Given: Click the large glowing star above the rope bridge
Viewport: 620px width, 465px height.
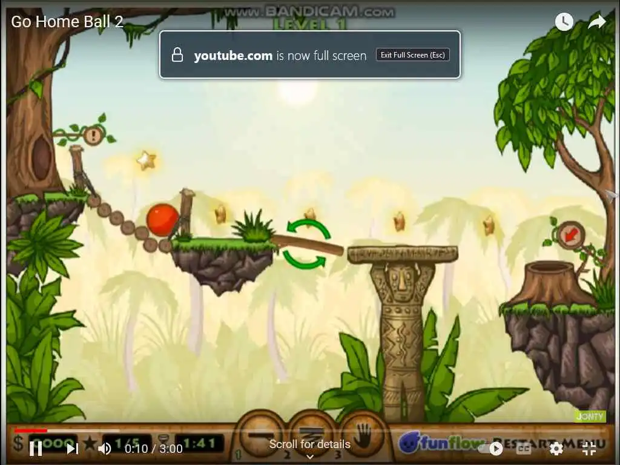Looking at the screenshot, I should pyautogui.click(x=147, y=160).
